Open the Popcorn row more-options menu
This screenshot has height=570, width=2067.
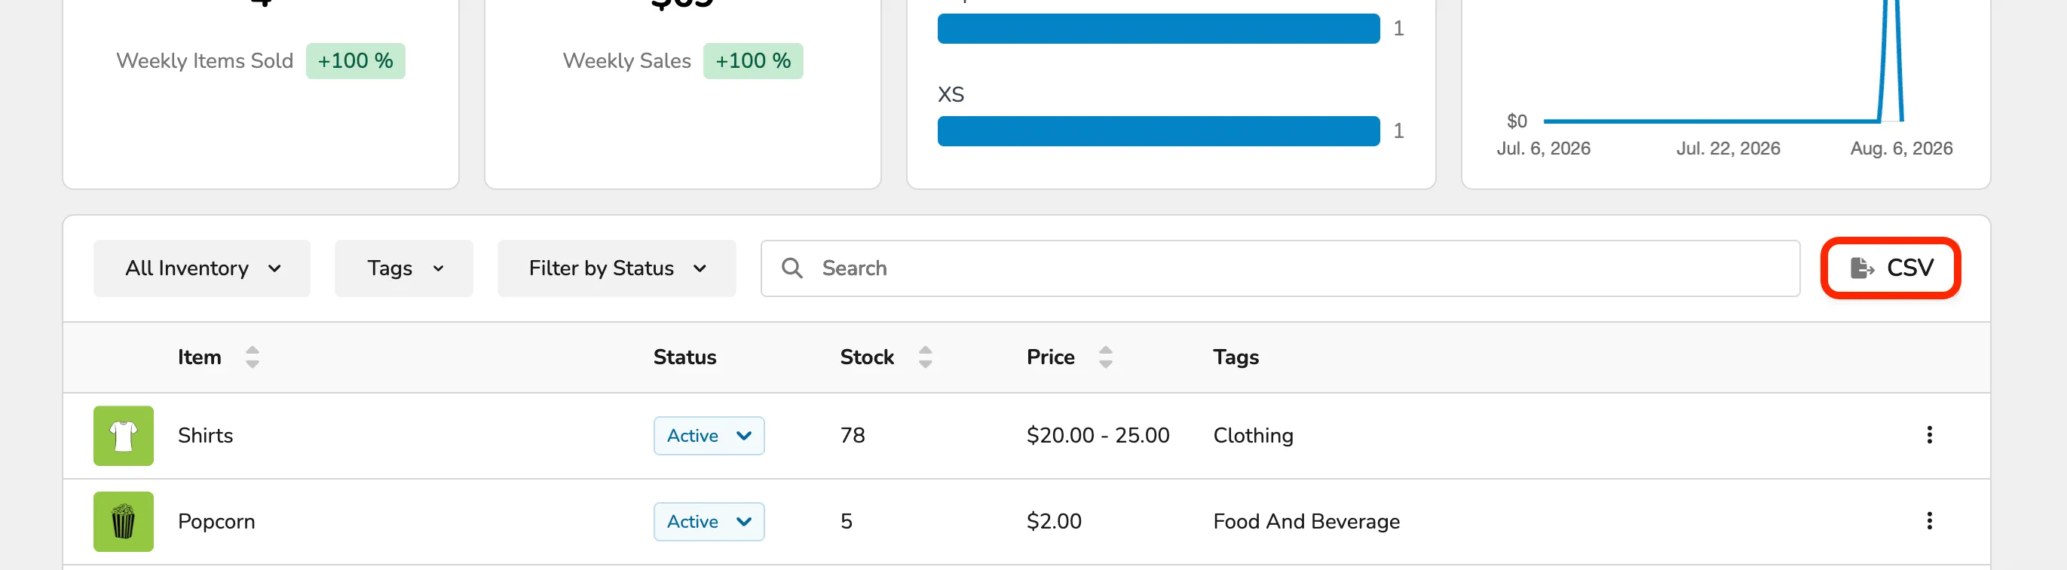coord(1929,521)
